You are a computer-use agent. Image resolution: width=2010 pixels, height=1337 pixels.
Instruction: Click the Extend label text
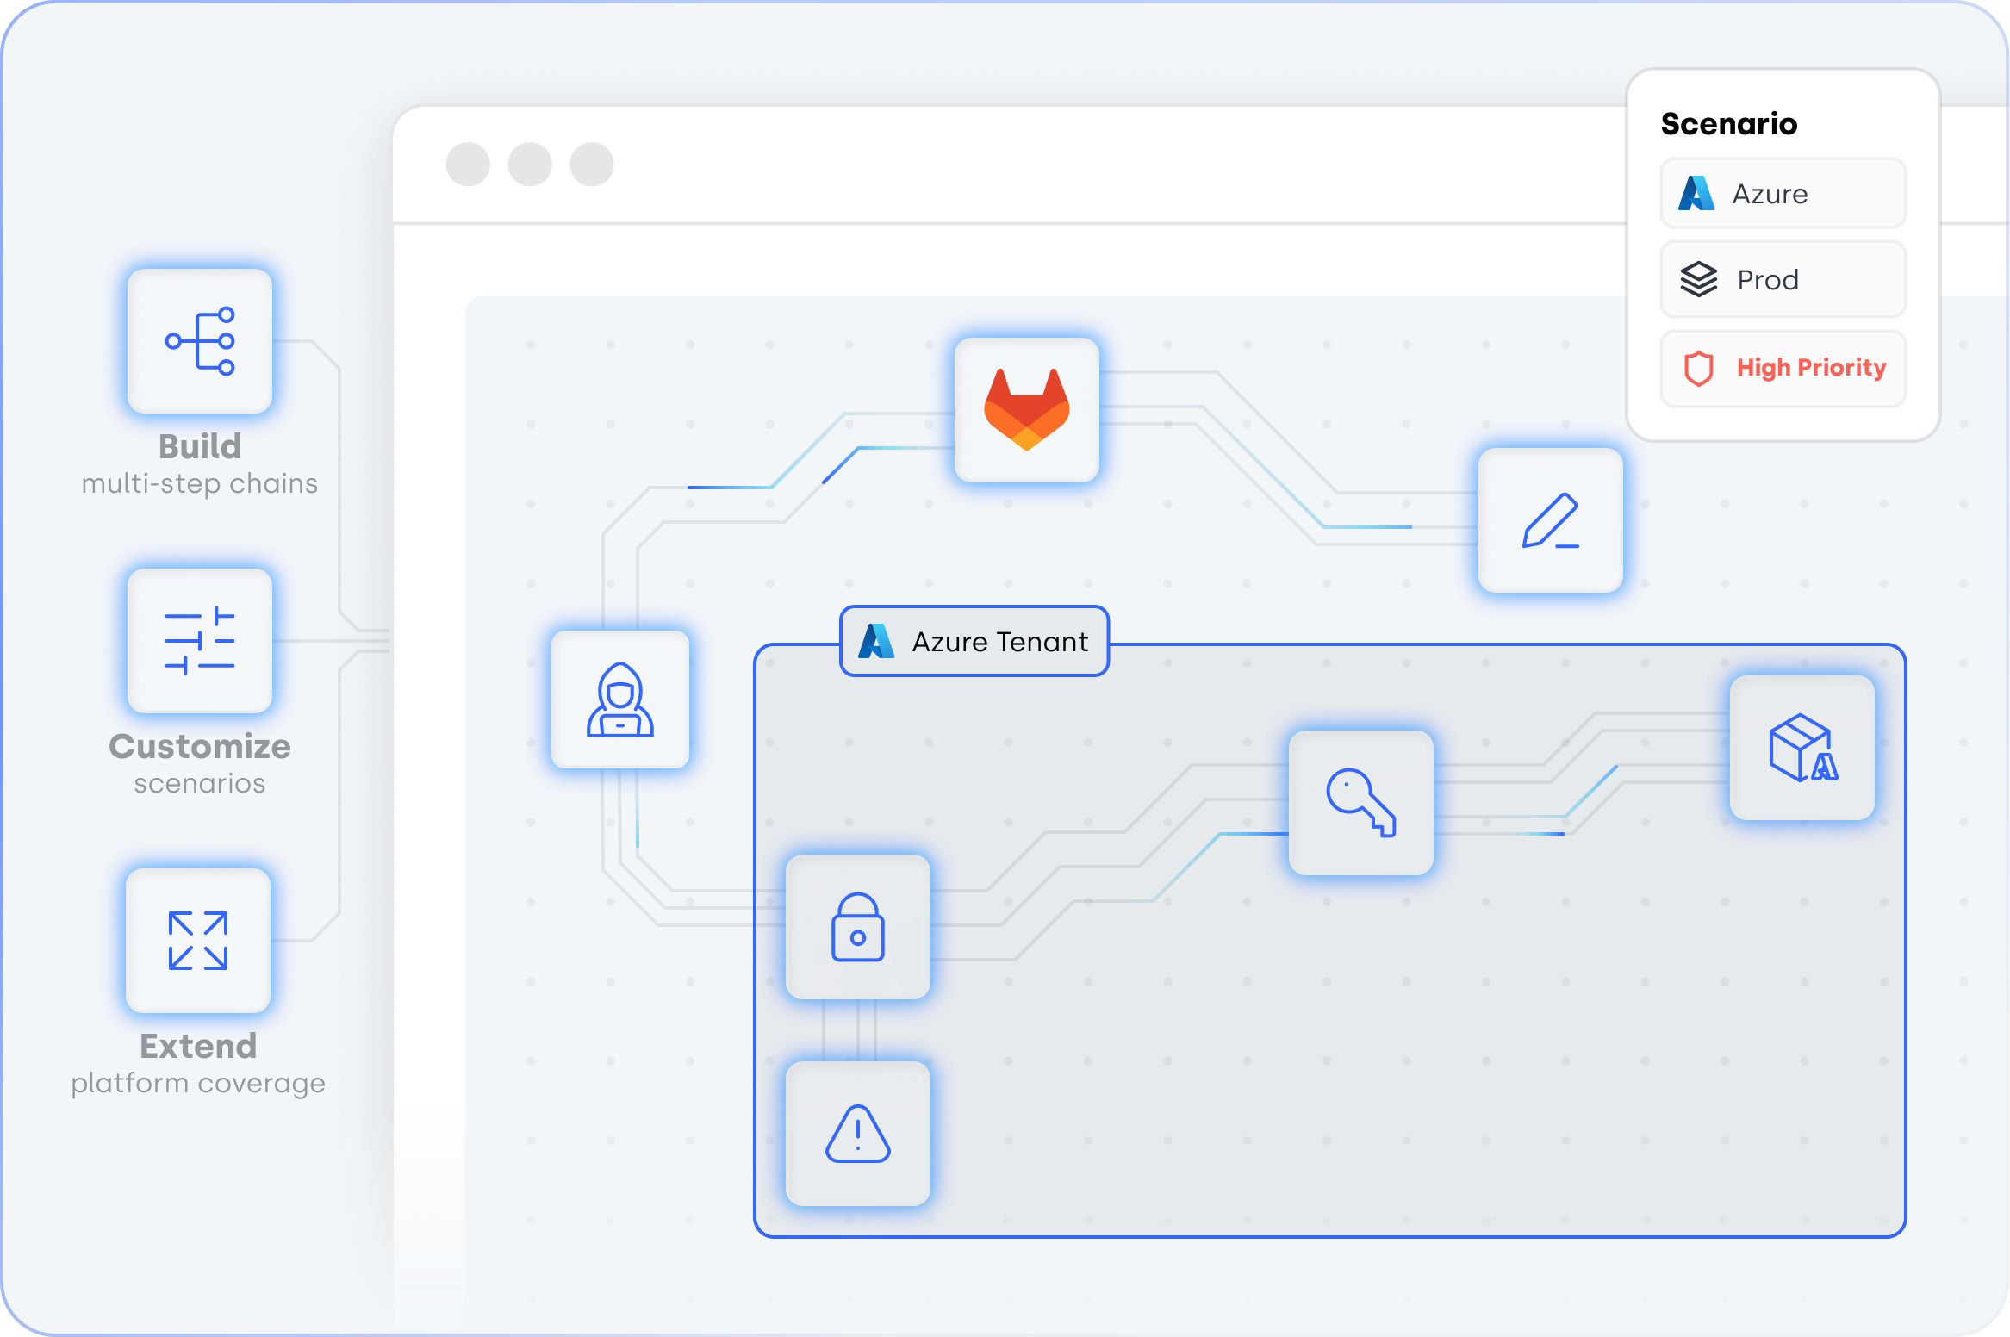pyautogui.click(x=199, y=1046)
